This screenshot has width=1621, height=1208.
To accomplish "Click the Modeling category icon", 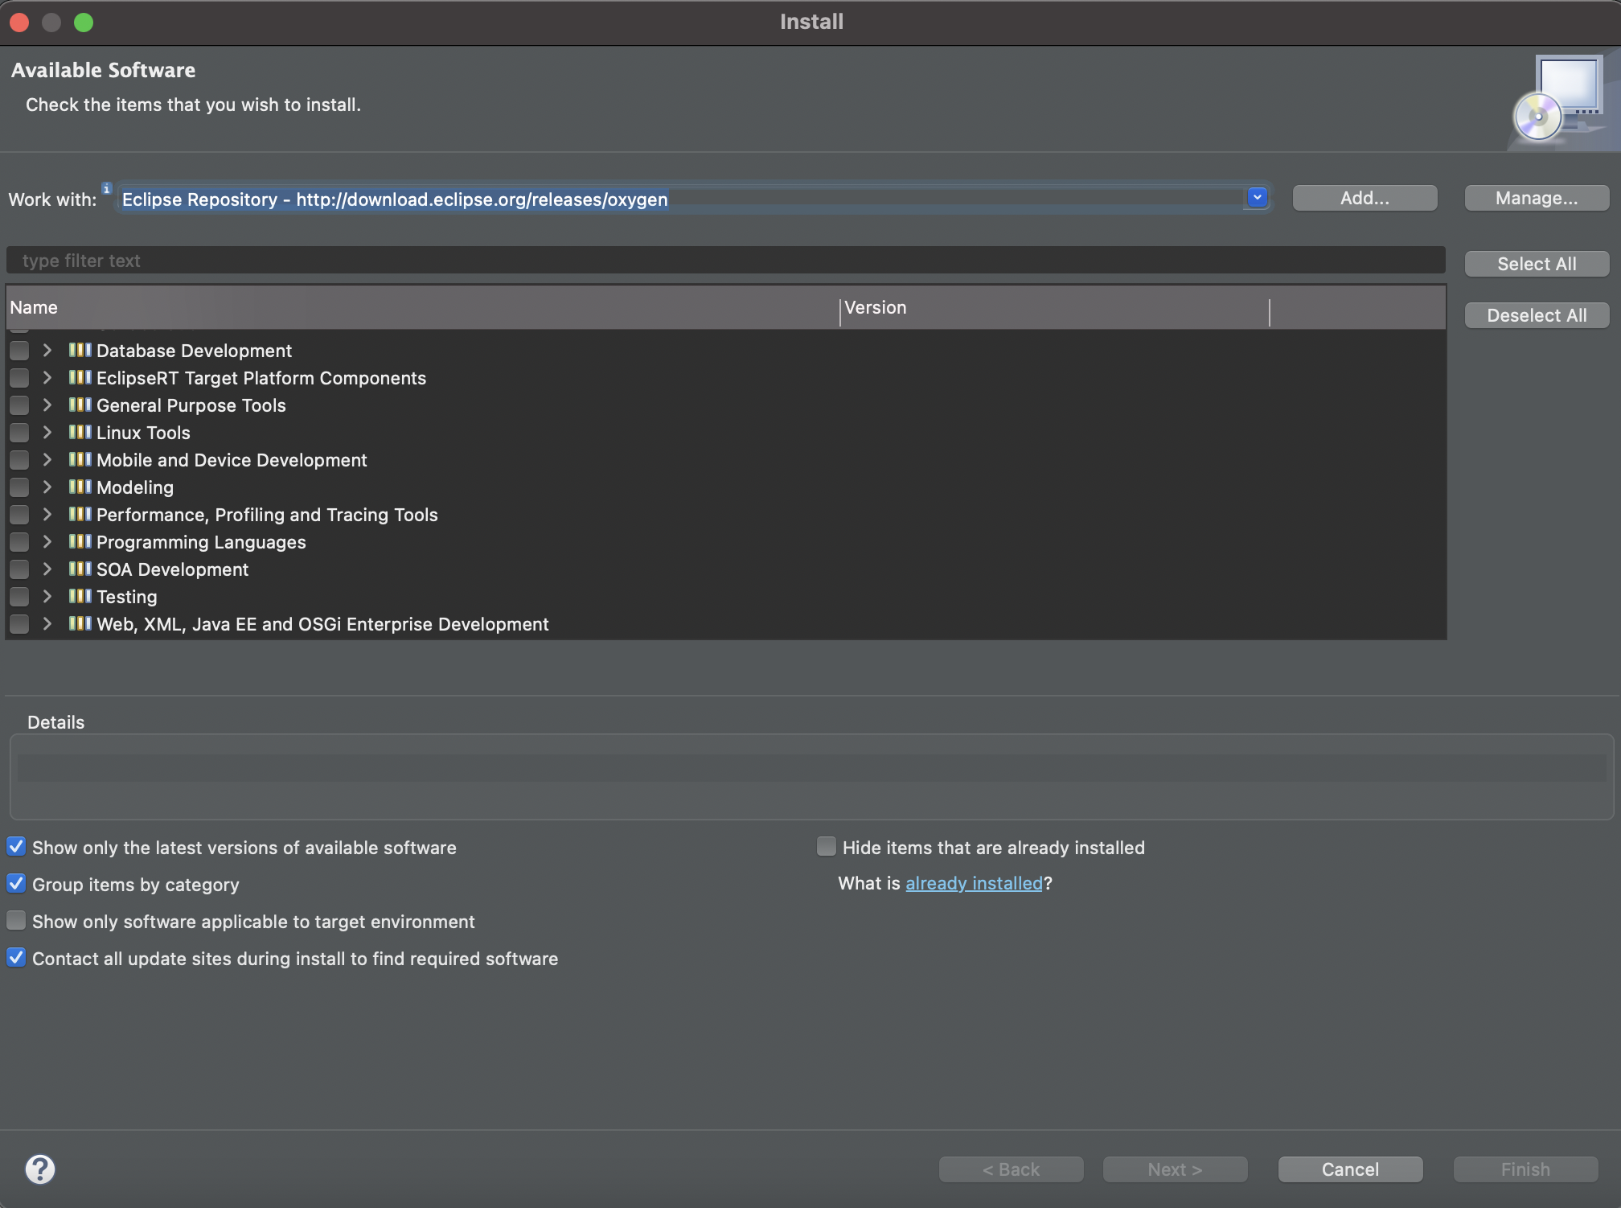I will click(80, 487).
